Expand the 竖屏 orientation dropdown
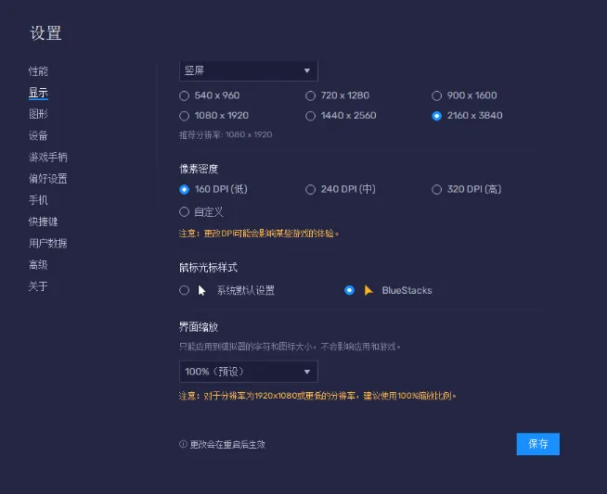 (x=249, y=70)
